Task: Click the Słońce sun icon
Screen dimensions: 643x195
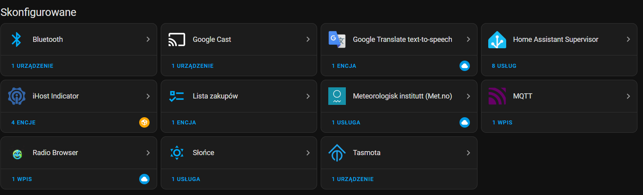Action: pos(177,153)
